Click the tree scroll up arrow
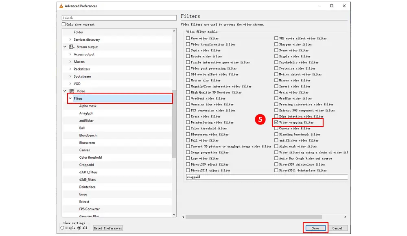 click(x=174, y=31)
